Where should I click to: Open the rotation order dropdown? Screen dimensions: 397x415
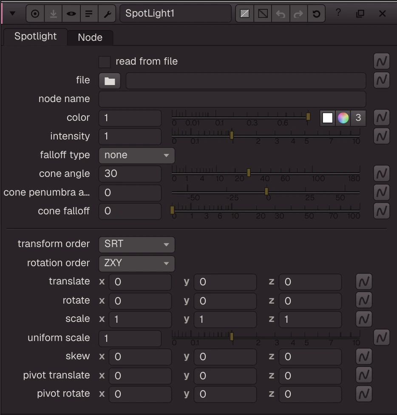point(137,263)
